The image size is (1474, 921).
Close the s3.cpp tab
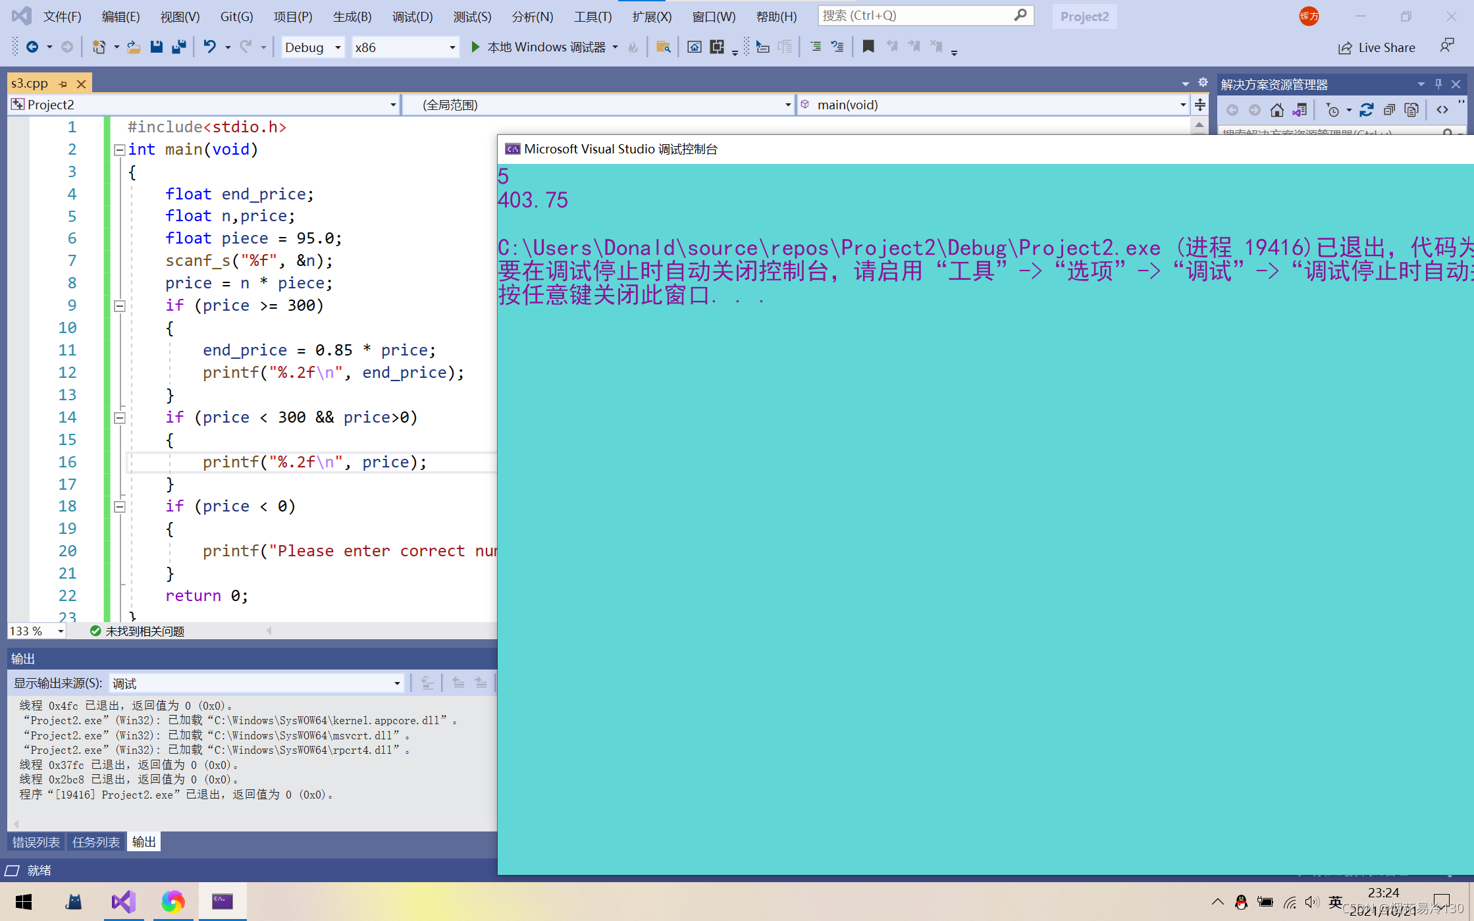coord(82,84)
